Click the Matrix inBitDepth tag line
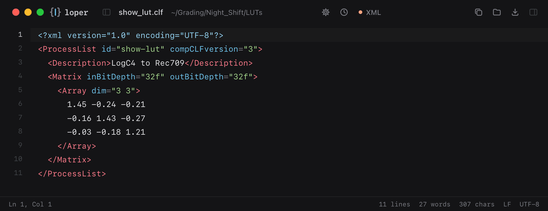 point(153,77)
